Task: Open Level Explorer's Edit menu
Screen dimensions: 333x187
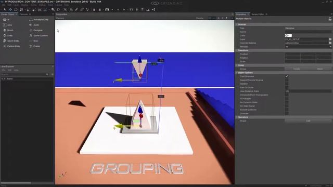Action: 9,70
